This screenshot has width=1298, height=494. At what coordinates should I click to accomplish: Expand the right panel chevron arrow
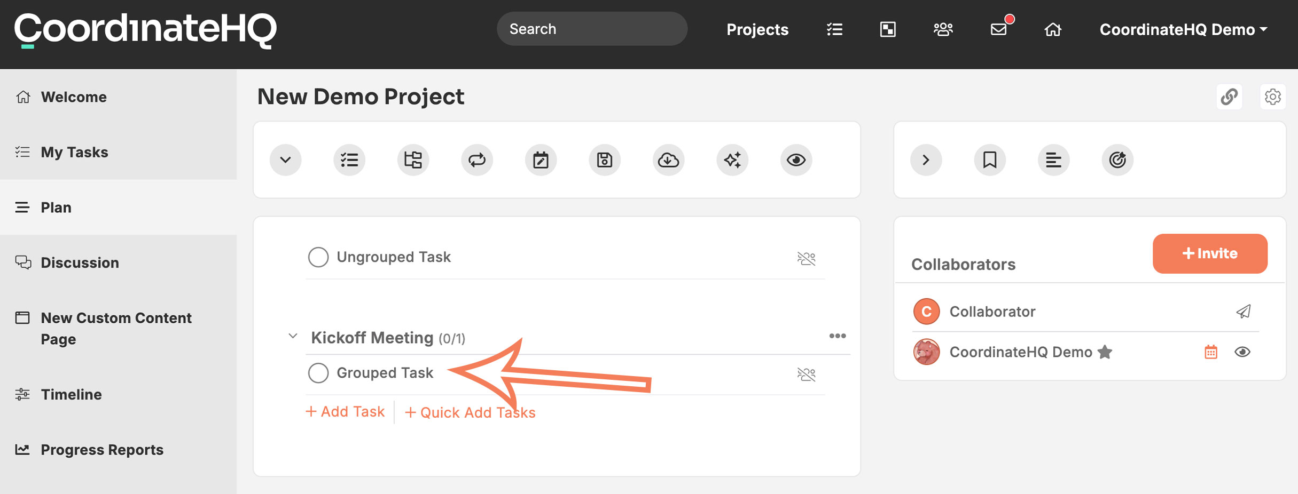click(926, 160)
